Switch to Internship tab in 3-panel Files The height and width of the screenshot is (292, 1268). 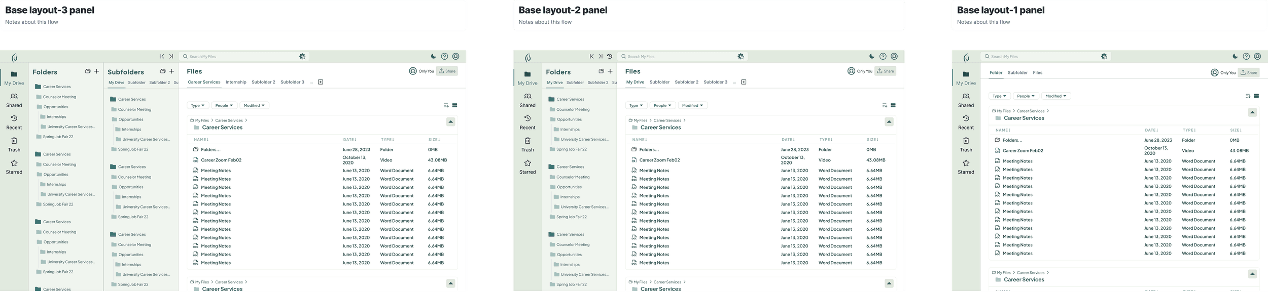[x=236, y=82]
